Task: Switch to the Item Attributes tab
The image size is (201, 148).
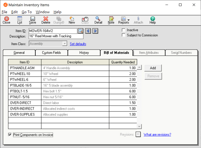Action: point(149,53)
